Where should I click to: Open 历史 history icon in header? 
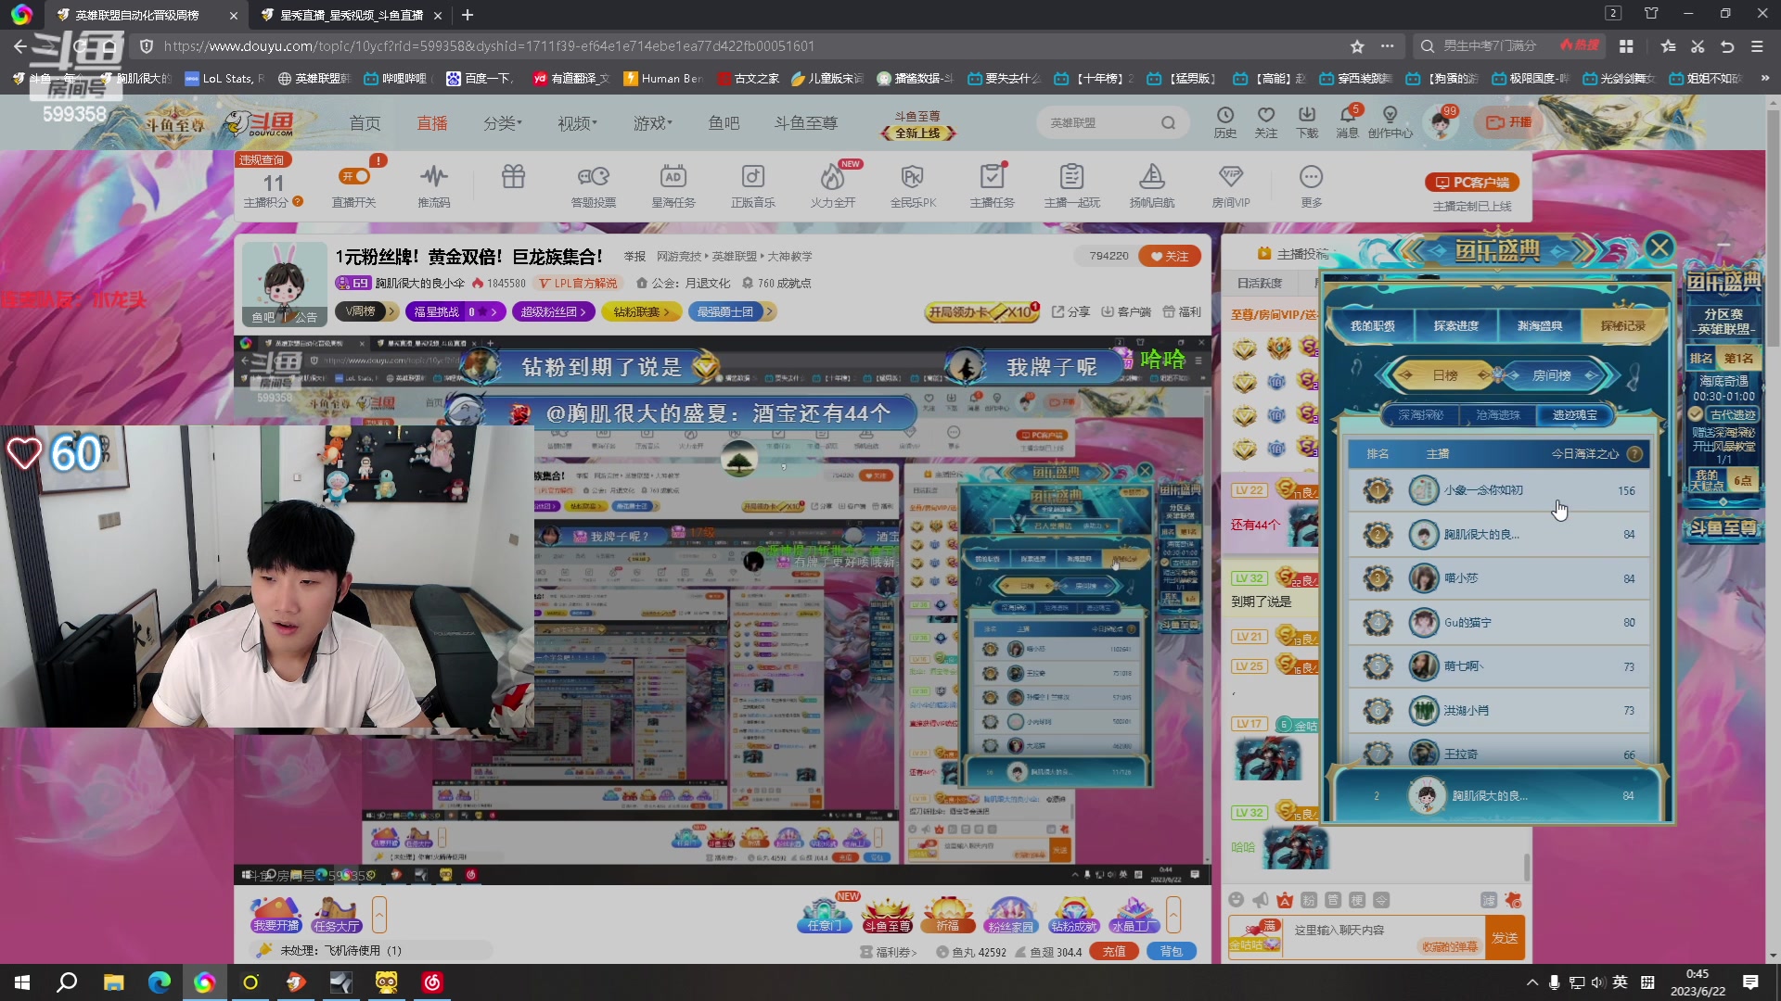pos(1225,121)
